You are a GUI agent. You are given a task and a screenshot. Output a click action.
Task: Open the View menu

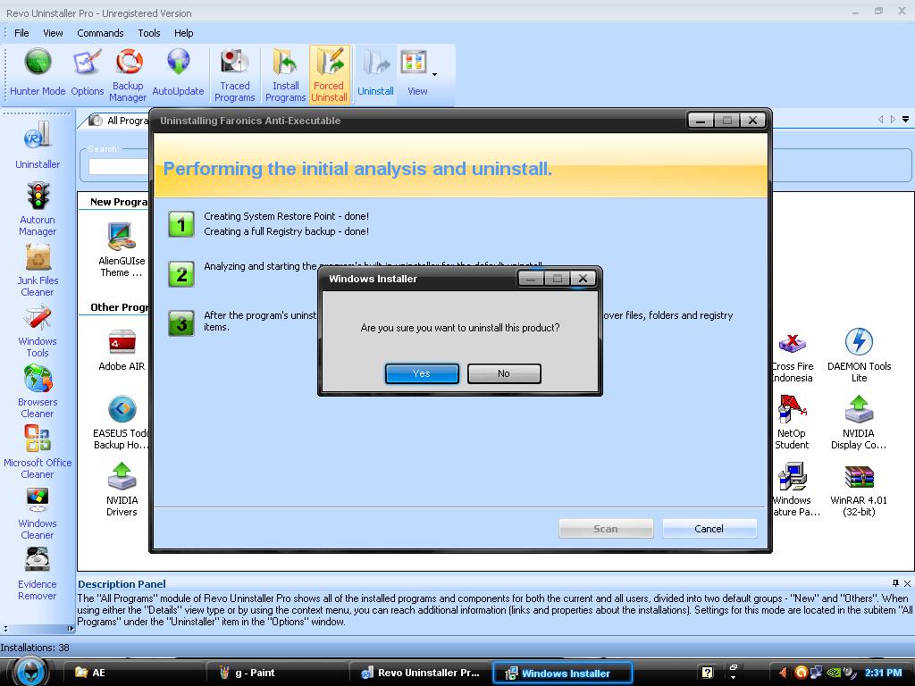coord(53,33)
